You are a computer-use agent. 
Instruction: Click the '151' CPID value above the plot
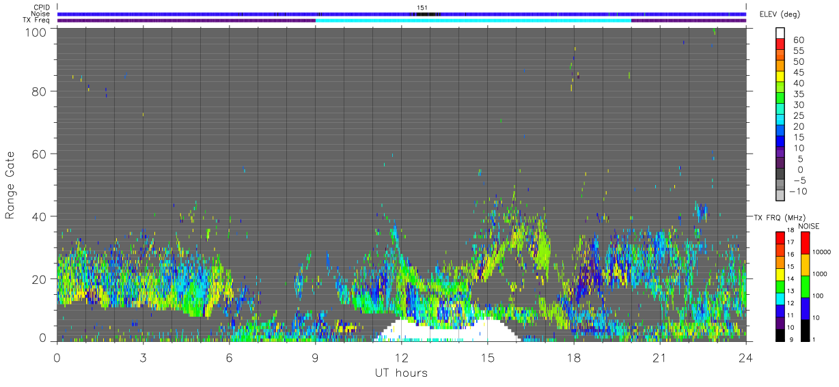pos(422,8)
